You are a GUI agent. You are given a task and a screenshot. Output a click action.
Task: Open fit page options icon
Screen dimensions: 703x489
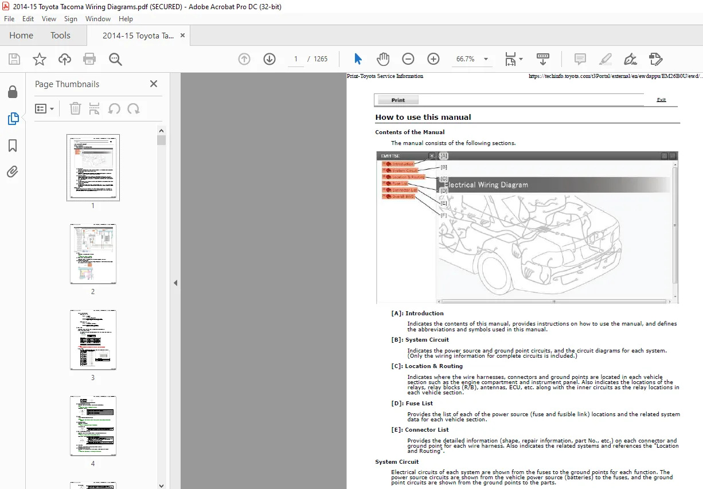[513, 59]
